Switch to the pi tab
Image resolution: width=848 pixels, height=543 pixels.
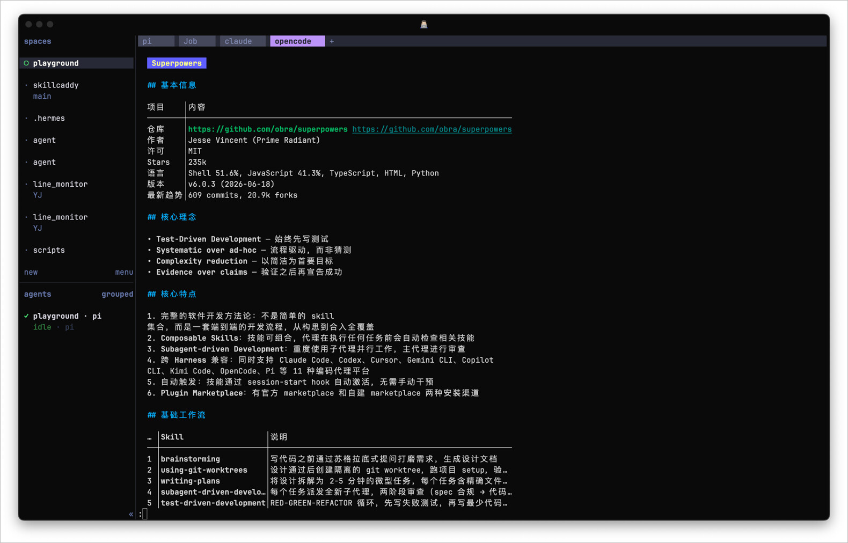tap(156, 41)
